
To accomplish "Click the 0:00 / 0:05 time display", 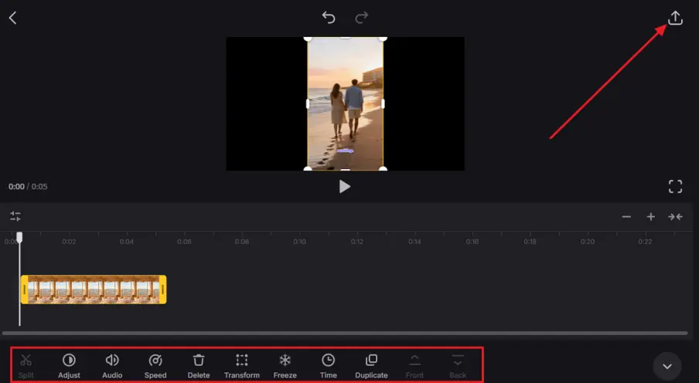I will [x=28, y=187].
